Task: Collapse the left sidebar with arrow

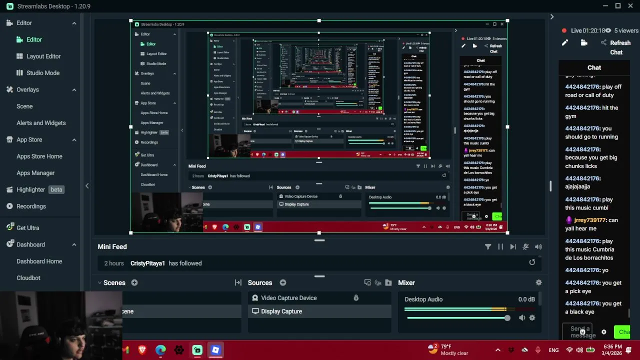Action: (x=87, y=185)
